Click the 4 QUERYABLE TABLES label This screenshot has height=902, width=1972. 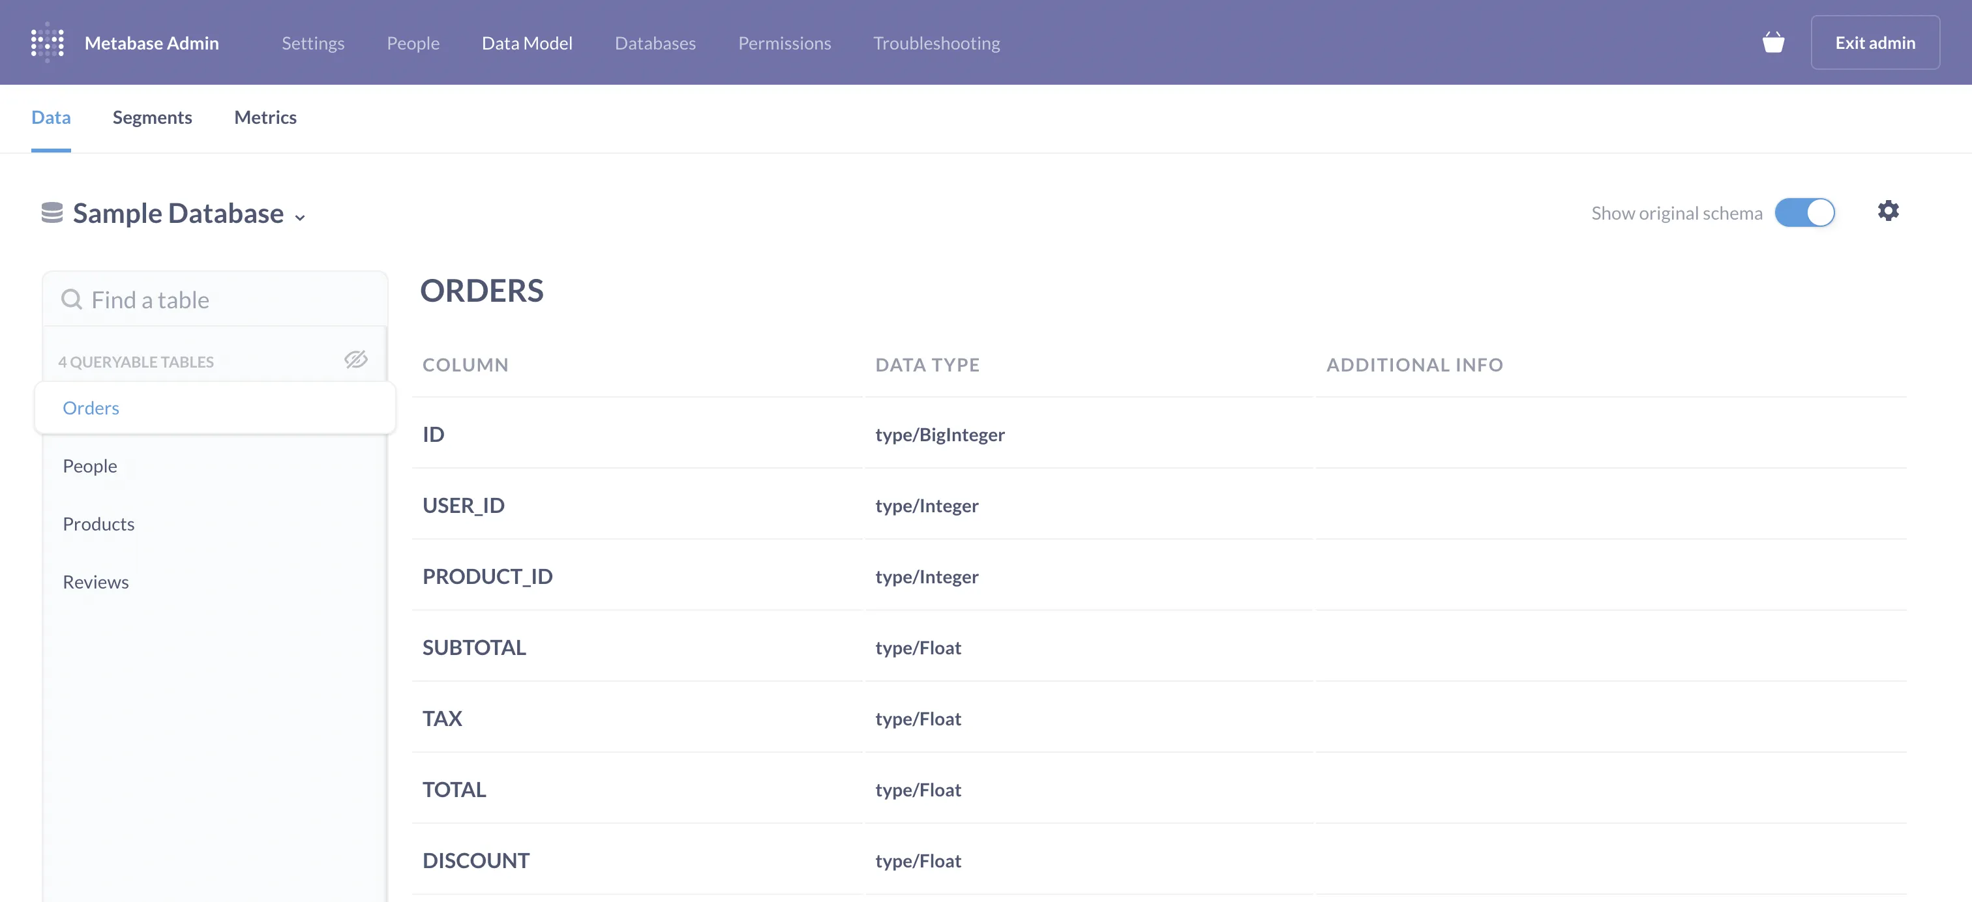coord(136,362)
